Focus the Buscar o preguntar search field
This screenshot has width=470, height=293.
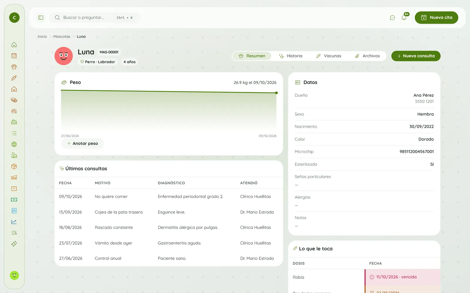[x=95, y=18]
